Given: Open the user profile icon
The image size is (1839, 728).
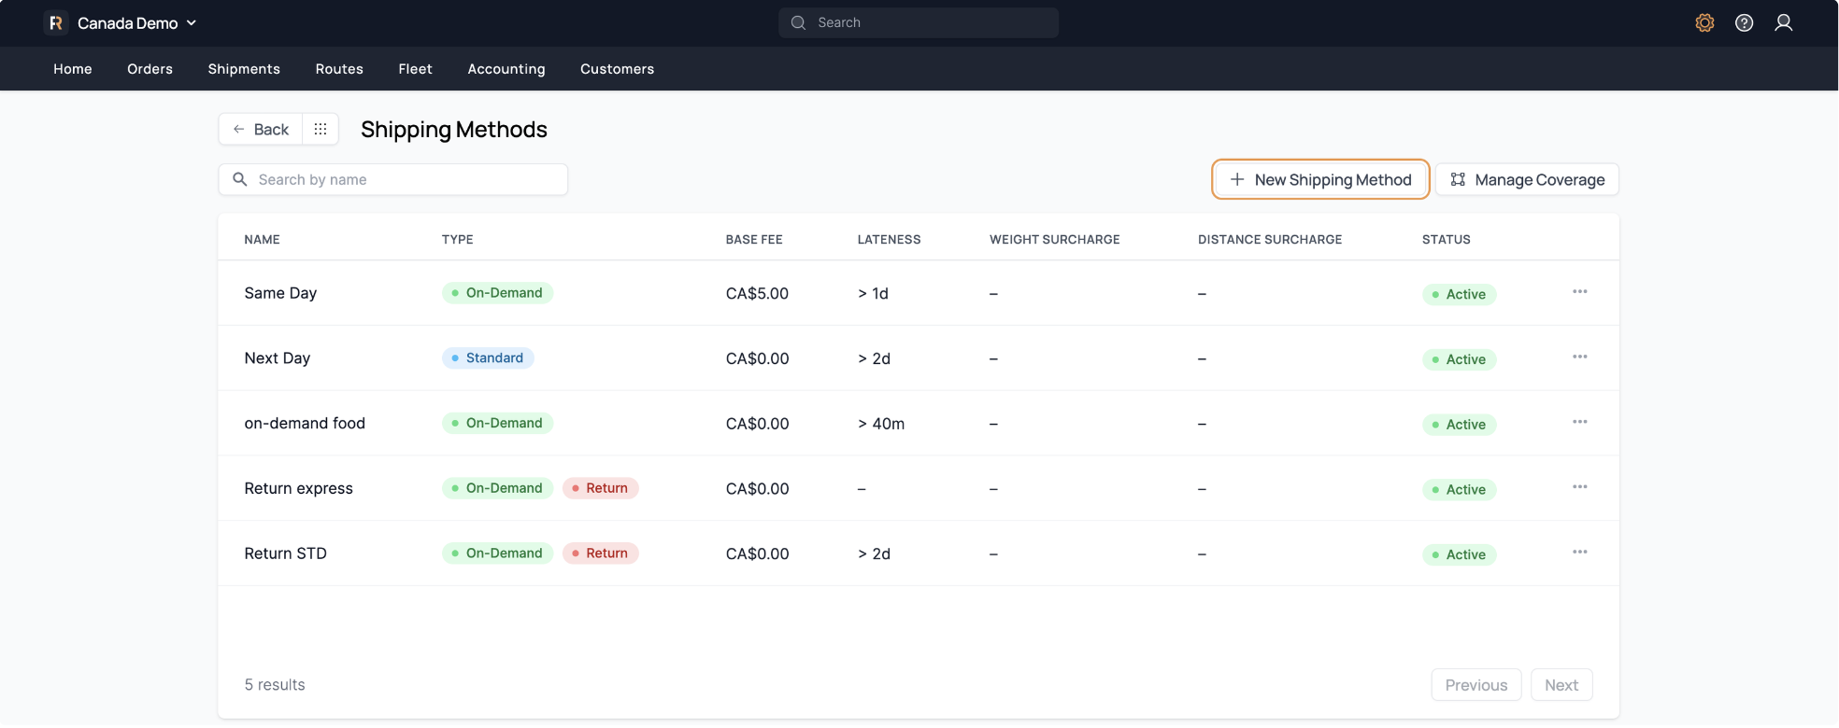Looking at the screenshot, I should coord(1783,22).
